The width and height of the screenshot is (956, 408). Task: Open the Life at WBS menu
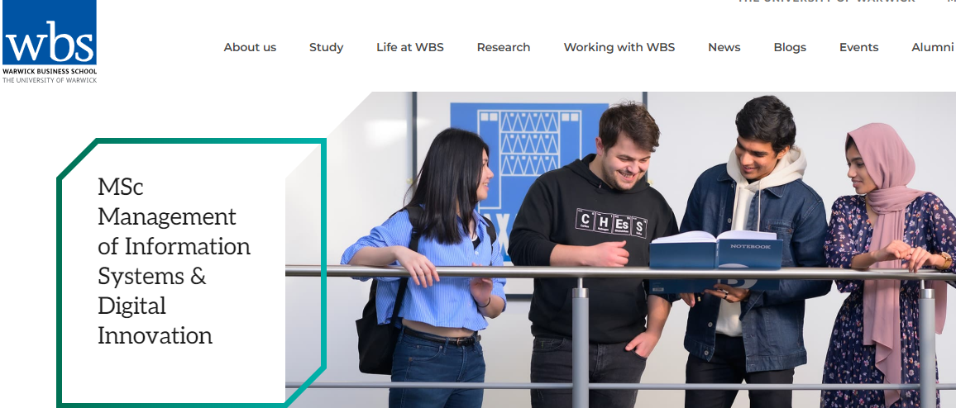tap(409, 47)
